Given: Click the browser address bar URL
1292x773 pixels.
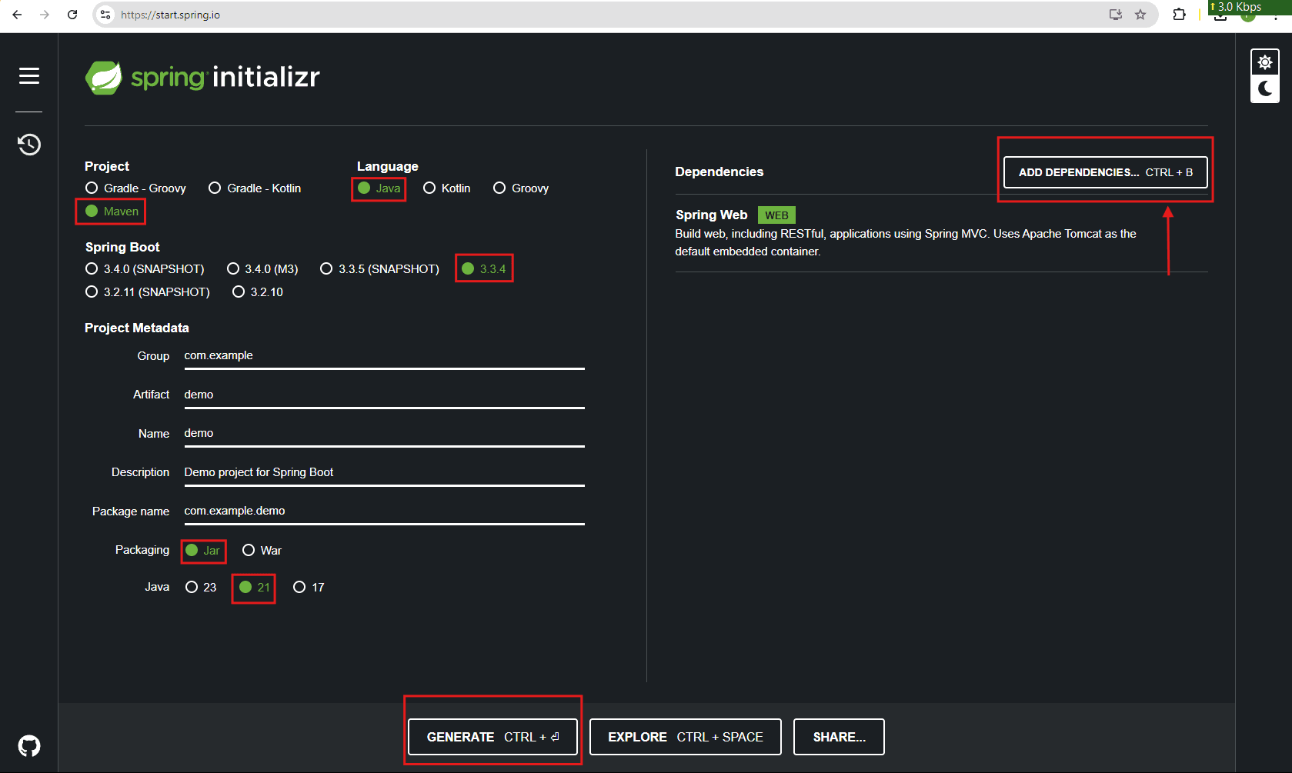Looking at the screenshot, I should pyautogui.click(x=170, y=15).
